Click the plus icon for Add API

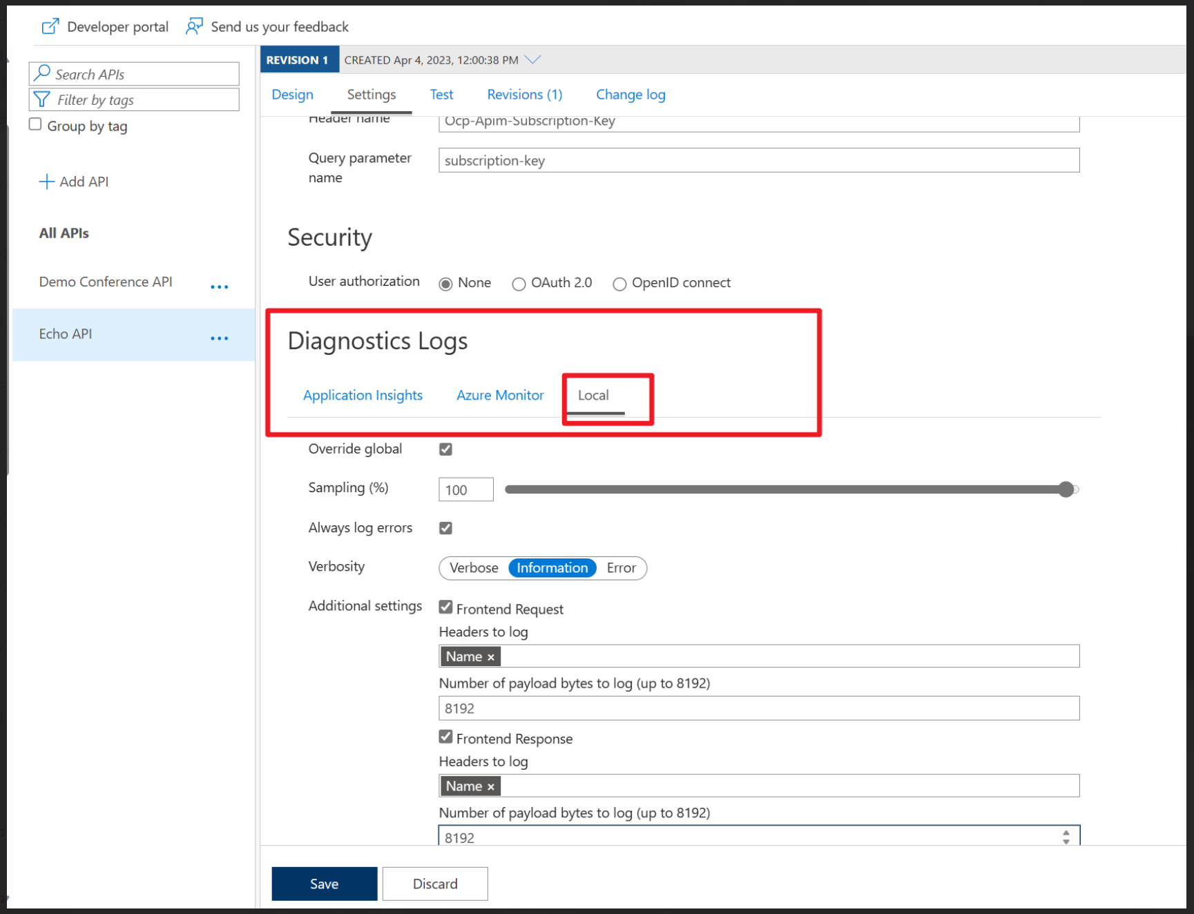46,182
